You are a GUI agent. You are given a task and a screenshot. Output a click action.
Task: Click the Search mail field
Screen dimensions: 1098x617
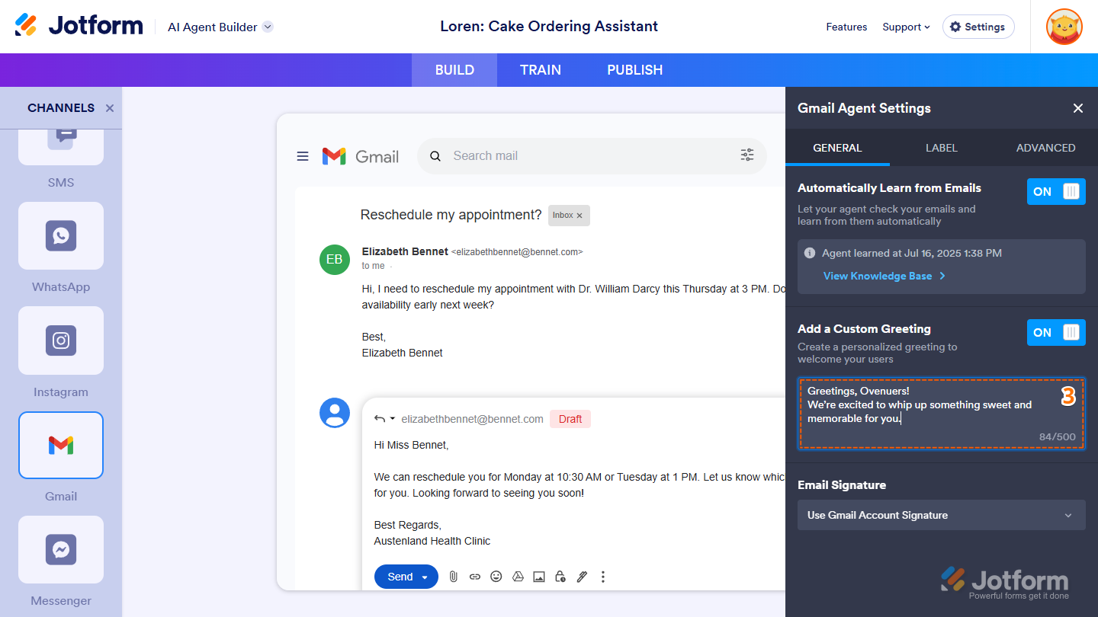[x=591, y=156]
